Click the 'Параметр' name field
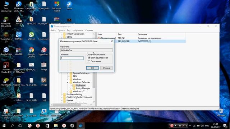This screenshot has width=230, height=129. [x=86, y=50]
